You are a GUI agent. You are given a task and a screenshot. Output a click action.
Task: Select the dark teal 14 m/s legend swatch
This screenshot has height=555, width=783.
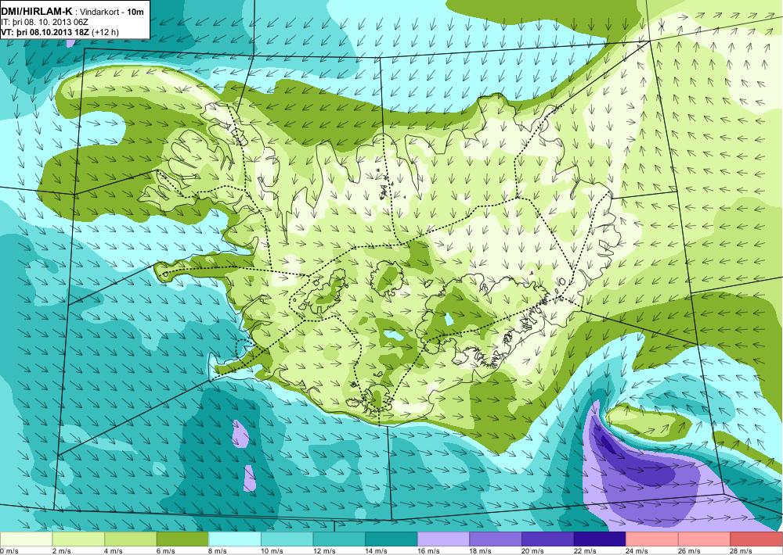pos(391,539)
